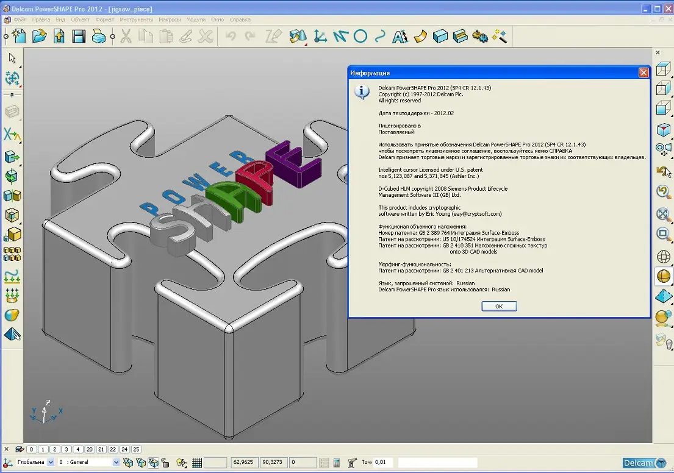Toggle level 24 visibility button
Image resolution: width=674 pixels, height=473 pixels.
(x=124, y=449)
